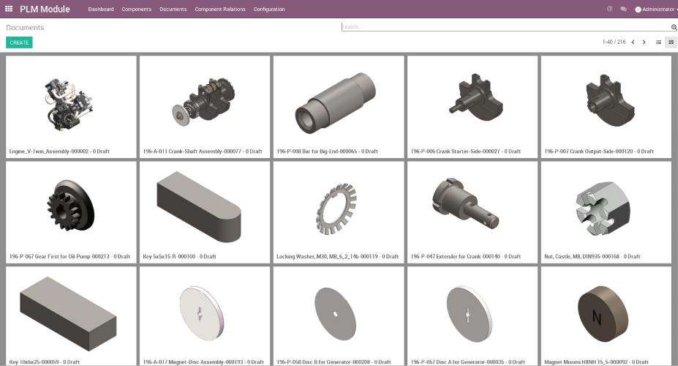Focus the search input field
The width and height of the screenshot is (678, 366).
[506, 27]
